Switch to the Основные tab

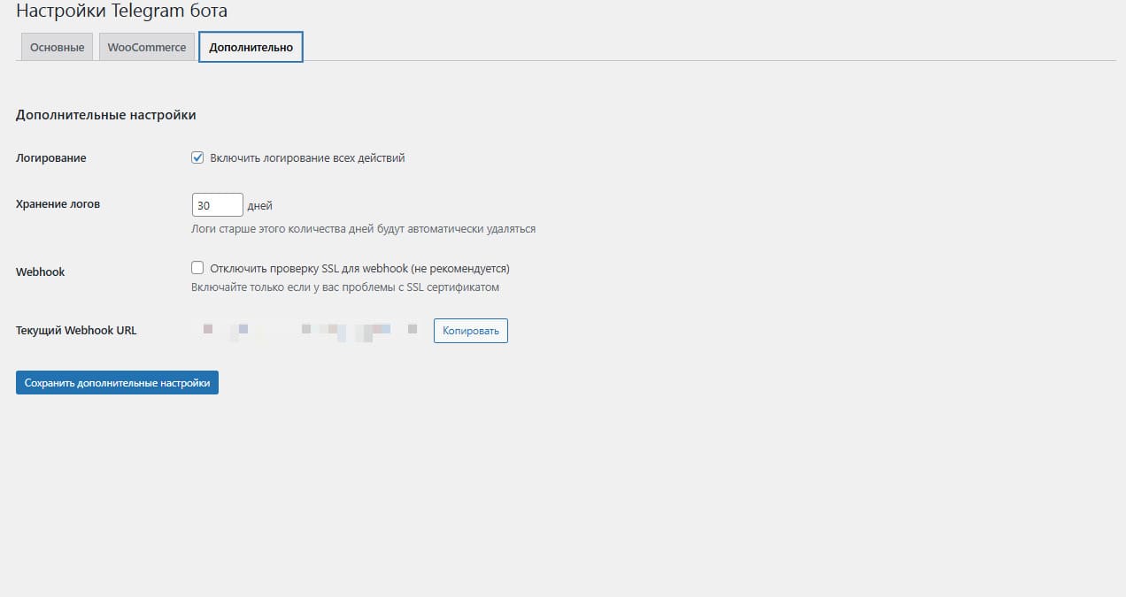[x=57, y=48]
